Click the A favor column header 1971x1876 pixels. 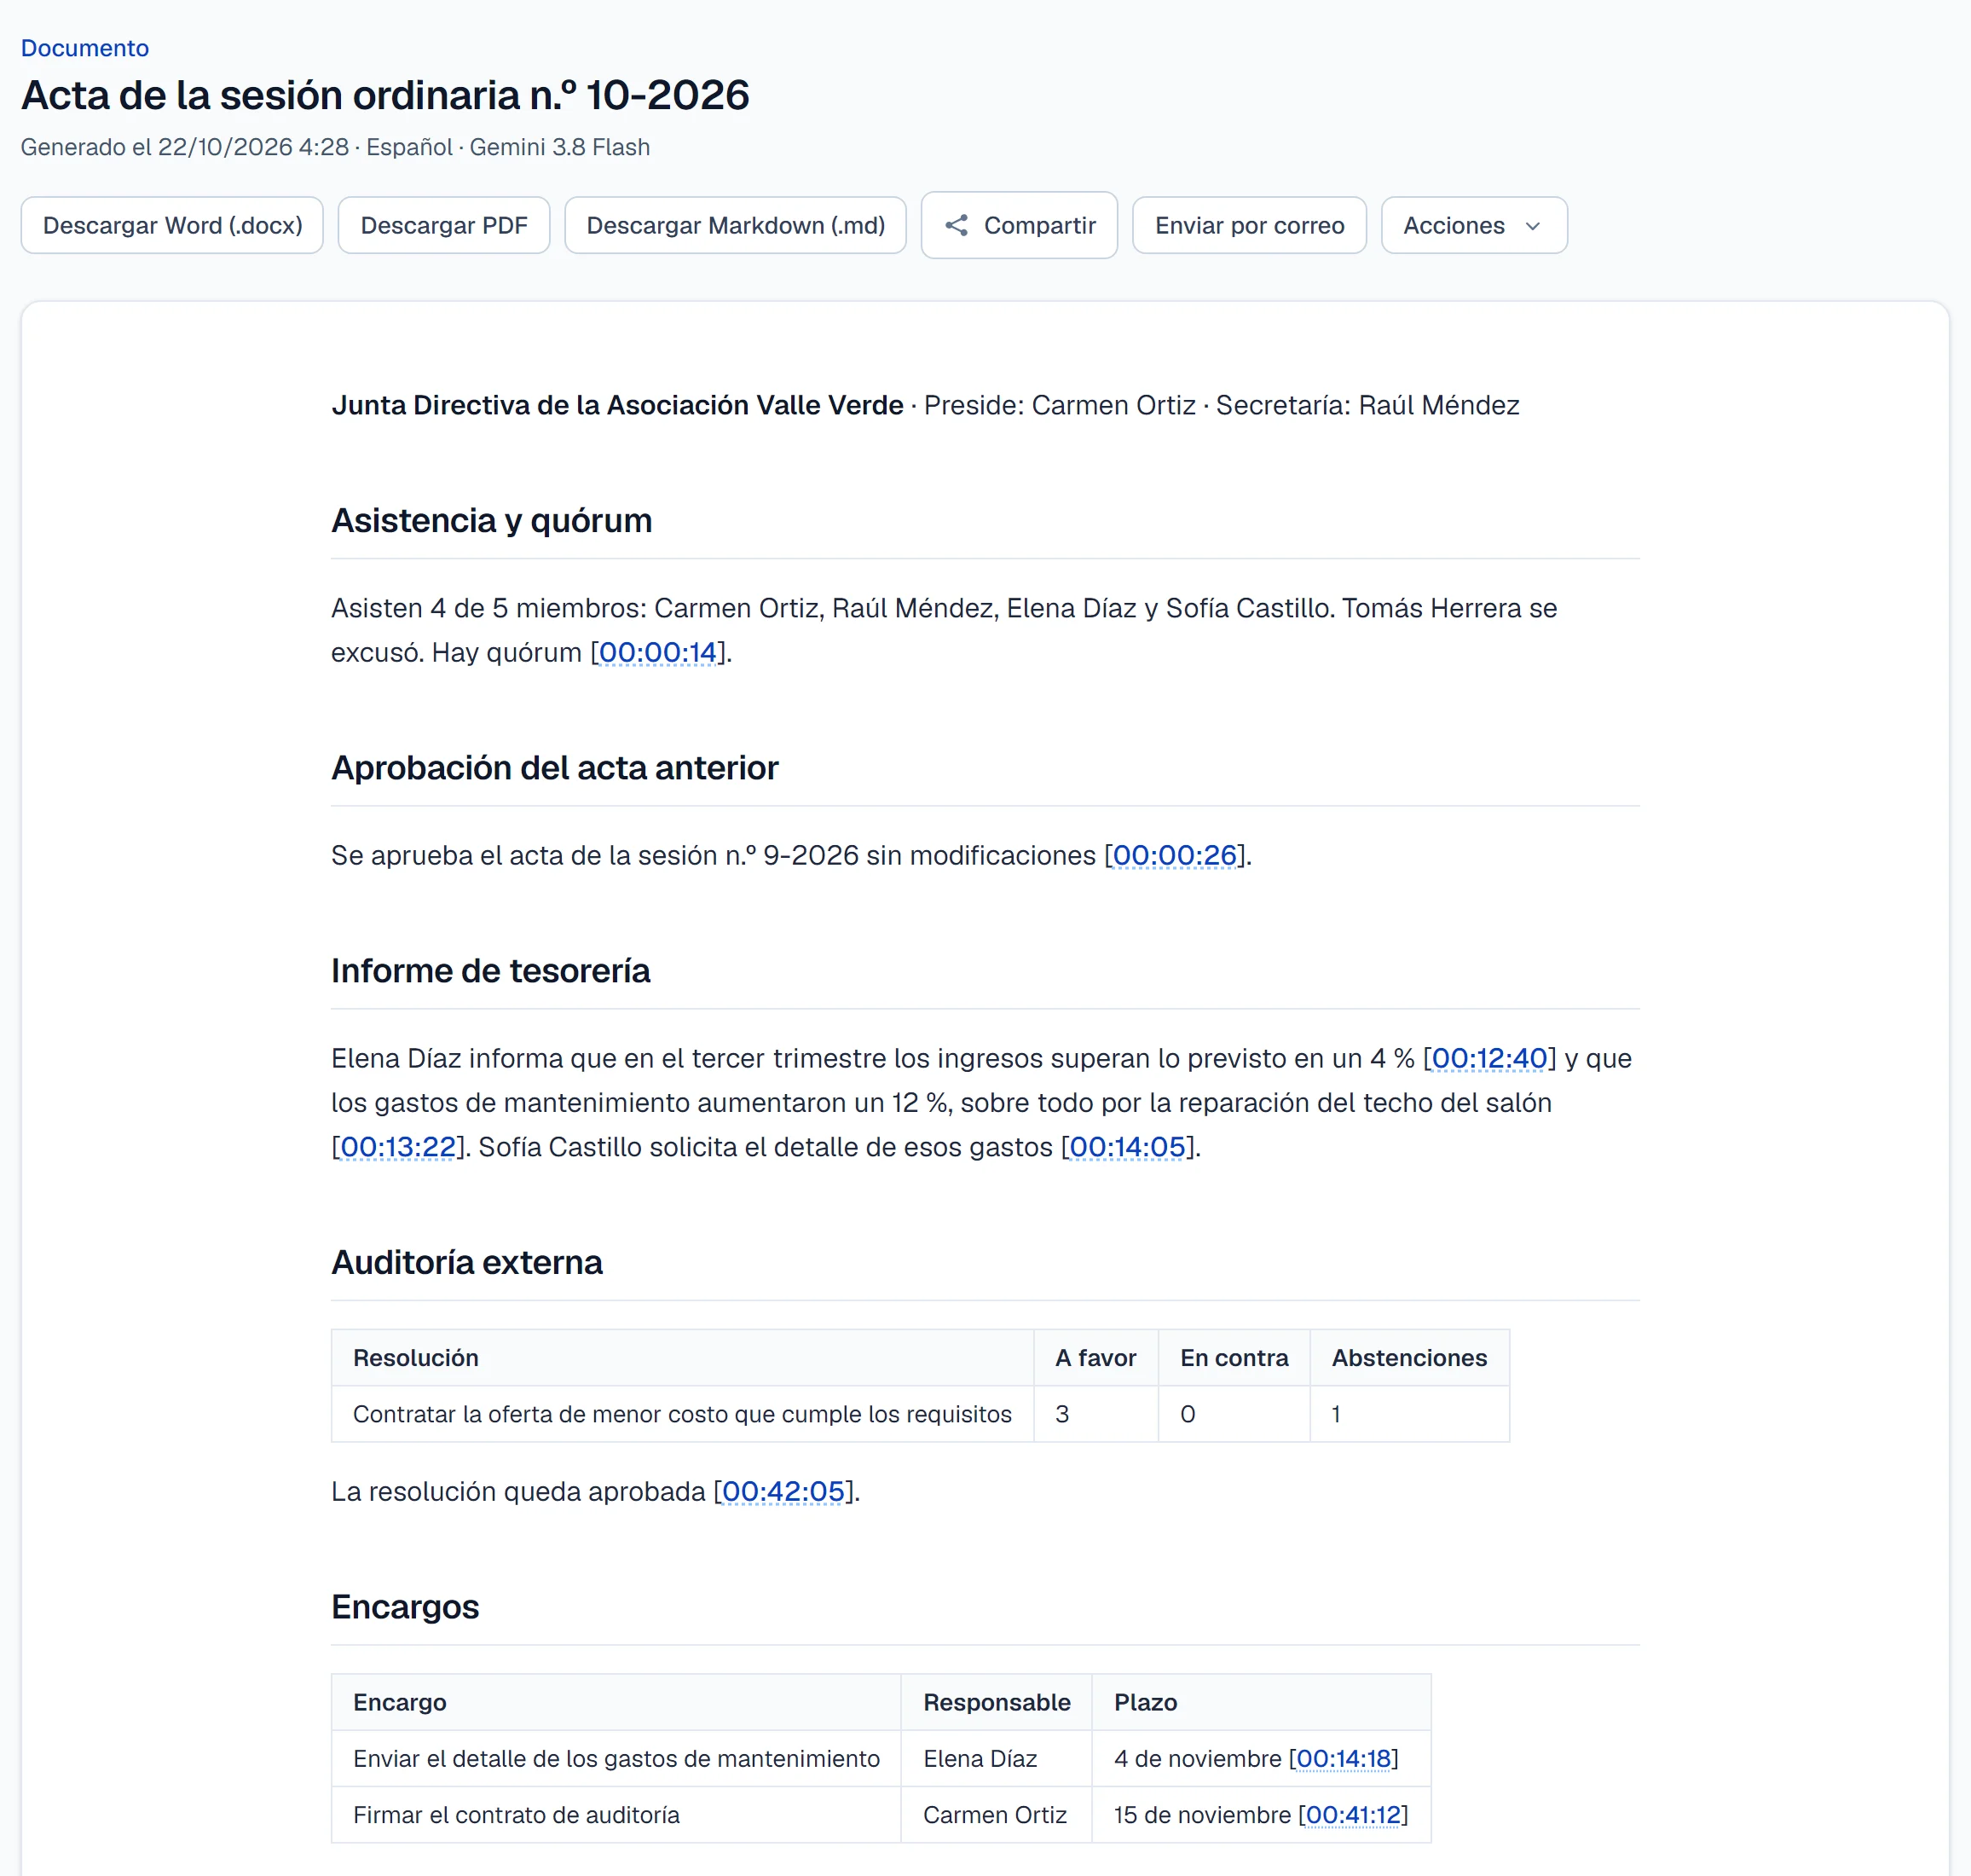point(1095,1358)
